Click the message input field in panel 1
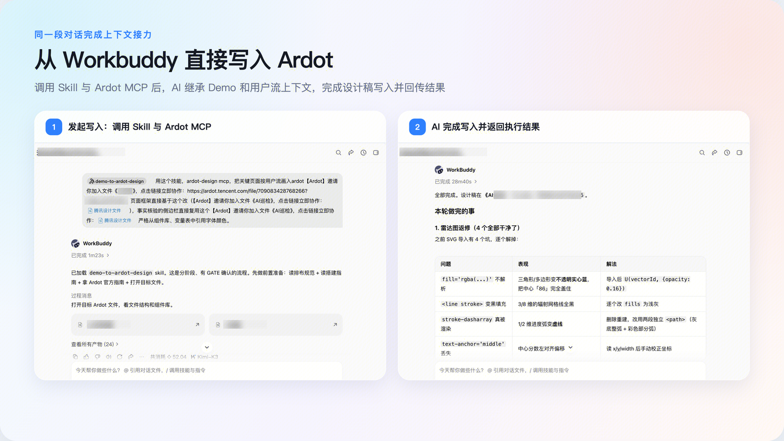This screenshot has height=441, width=784. coord(207,370)
